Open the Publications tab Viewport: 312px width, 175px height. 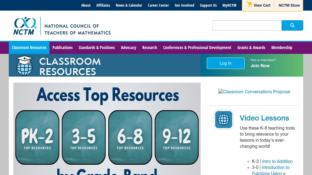coord(63,48)
